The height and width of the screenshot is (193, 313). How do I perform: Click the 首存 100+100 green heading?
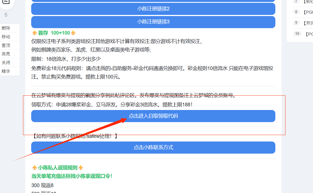click(54, 33)
